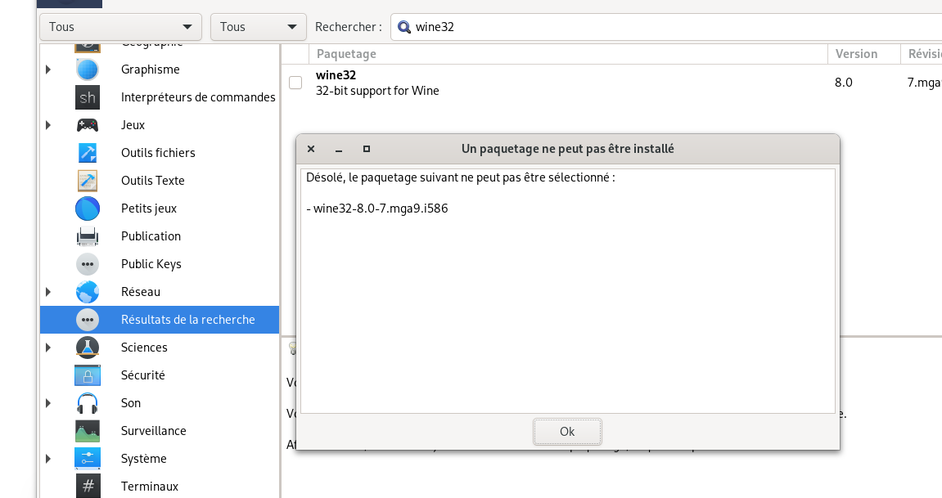Click the Système sliders icon
Image resolution: width=942 pixels, height=498 pixels.
tap(87, 459)
